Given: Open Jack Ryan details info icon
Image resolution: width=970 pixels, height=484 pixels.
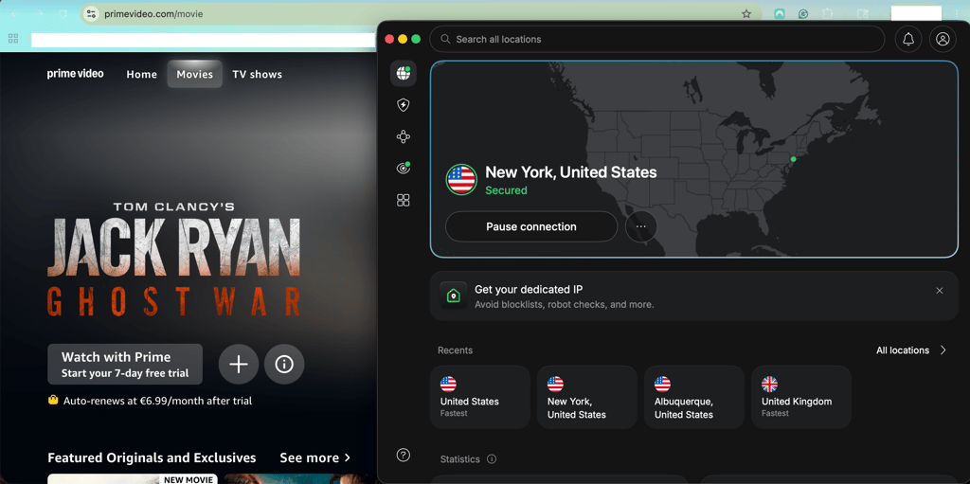Looking at the screenshot, I should [x=284, y=365].
